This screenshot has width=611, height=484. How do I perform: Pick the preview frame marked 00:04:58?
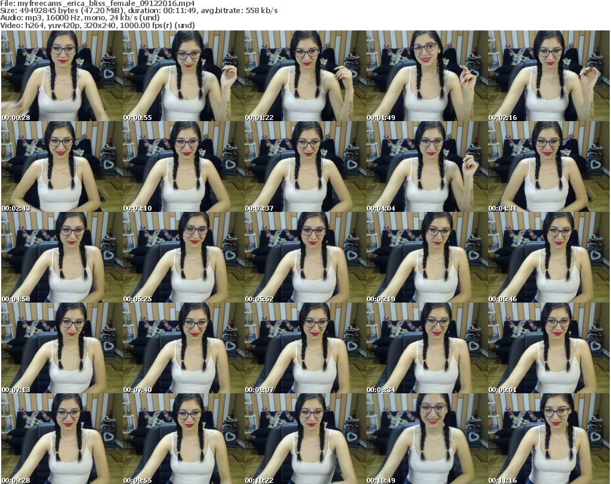point(61,257)
